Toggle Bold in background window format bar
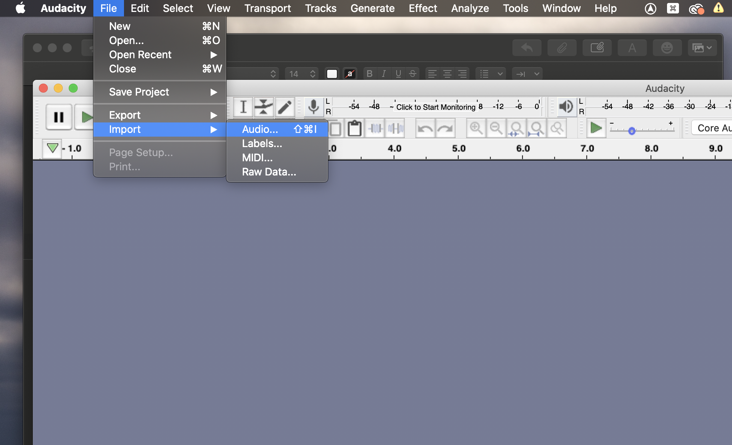Image resolution: width=732 pixels, height=445 pixels. click(369, 74)
